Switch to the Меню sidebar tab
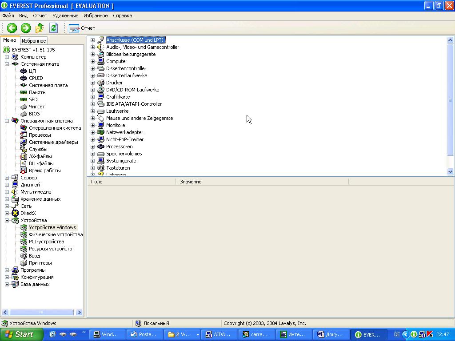Screen dimensions: 455x341 pos(10,40)
